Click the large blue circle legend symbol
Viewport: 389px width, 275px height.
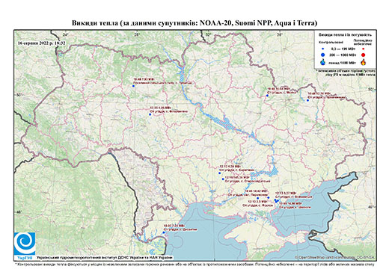[x=322, y=55]
